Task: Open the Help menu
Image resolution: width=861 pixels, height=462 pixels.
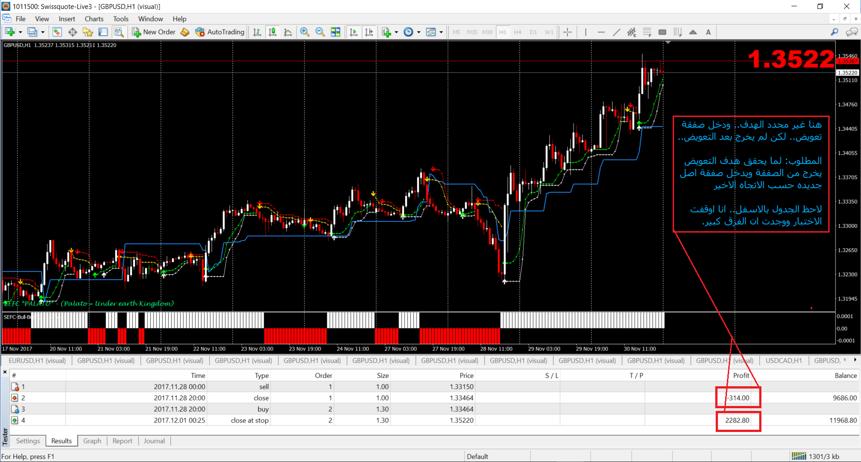Action: tap(179, 19)
